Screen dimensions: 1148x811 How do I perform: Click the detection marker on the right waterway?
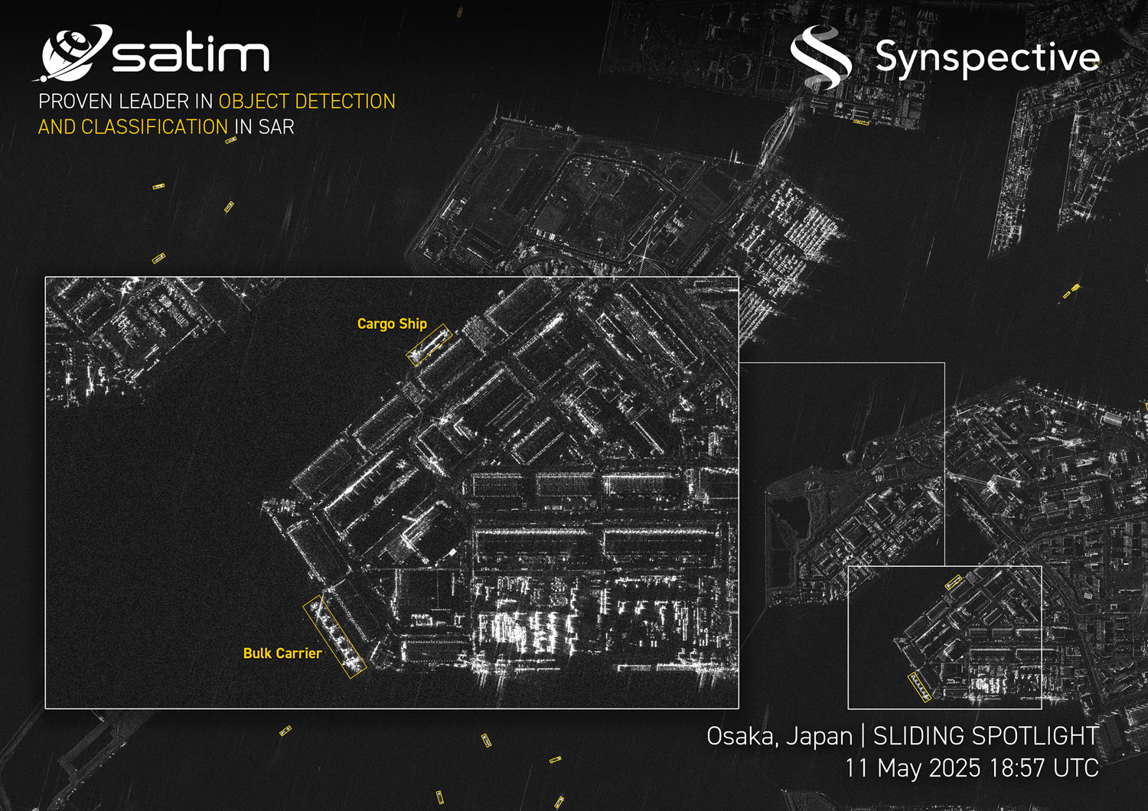1070,292
